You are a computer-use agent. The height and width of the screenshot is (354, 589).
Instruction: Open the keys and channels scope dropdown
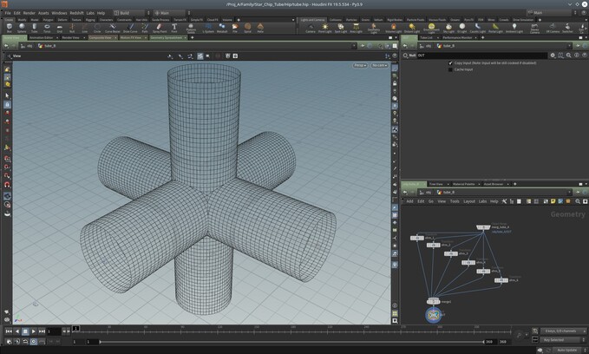(x=563, y=331)
